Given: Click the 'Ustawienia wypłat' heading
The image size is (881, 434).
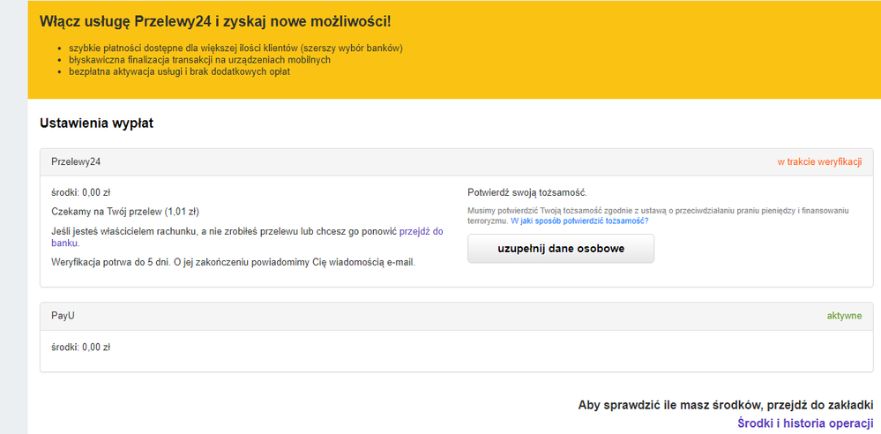Looking at the screenshot, I should (x=97, y=123).
